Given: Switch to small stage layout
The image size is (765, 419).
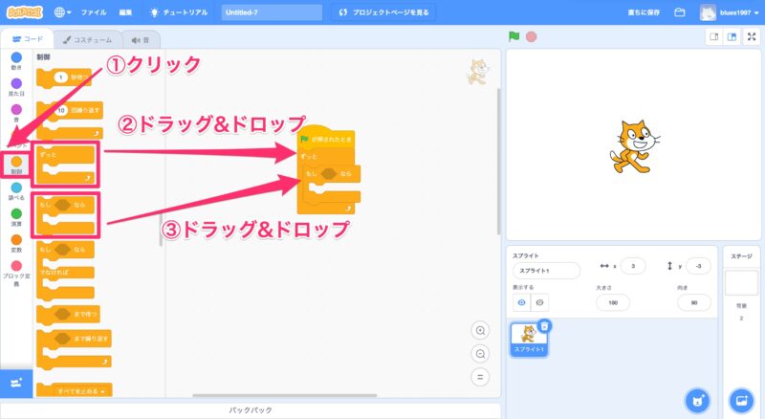Looking at the screenshot, I should (713, 36).
